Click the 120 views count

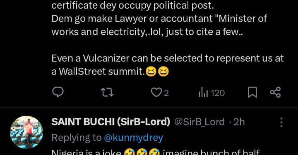[x=218, y=93]
